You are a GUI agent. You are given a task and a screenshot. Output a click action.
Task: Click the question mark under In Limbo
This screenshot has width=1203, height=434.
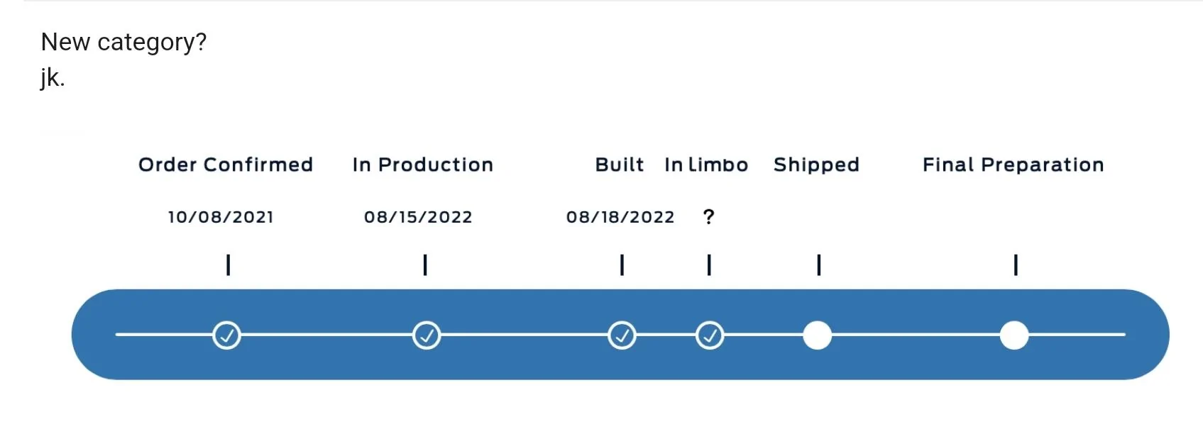tap(708, 216)
